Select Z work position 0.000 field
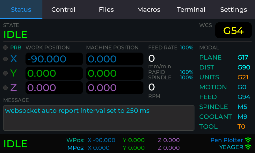Screen dimensions: 255x153 tap(54, 88)
